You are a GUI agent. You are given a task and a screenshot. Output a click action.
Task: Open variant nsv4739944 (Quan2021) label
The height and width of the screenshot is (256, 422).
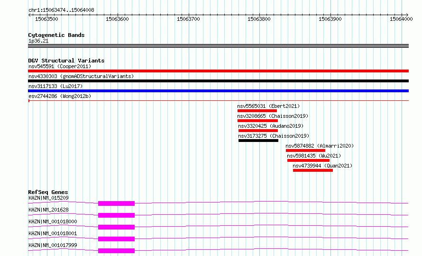tap(322, 166)
